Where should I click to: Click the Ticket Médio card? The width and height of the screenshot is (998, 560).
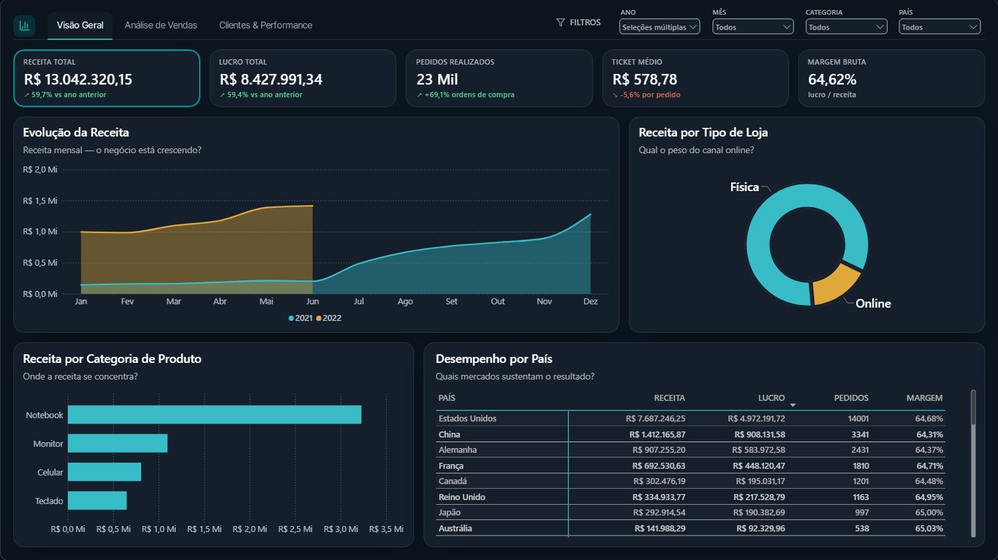pyautogui.click(x=695, y=78)
